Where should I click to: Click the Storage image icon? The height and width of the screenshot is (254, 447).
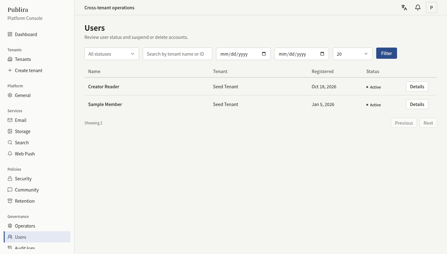[10, 131]
